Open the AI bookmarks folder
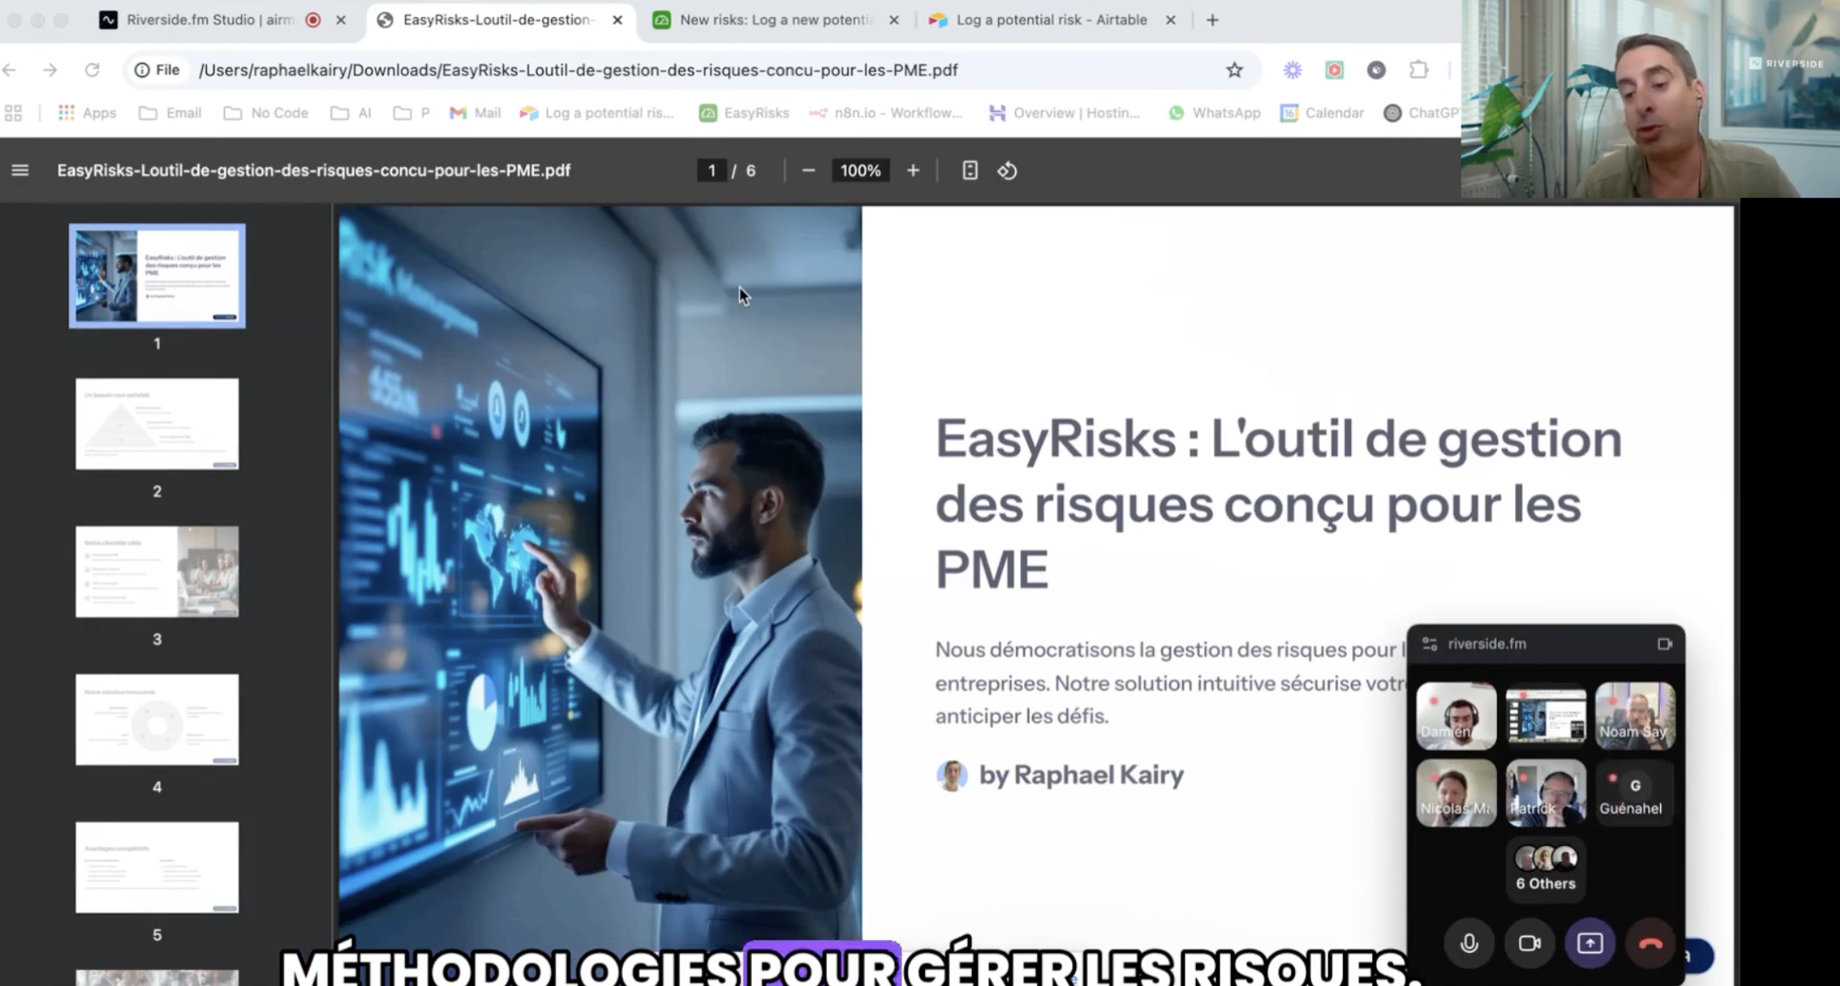This screenshot has width=1840, height=986. (351, 113)
